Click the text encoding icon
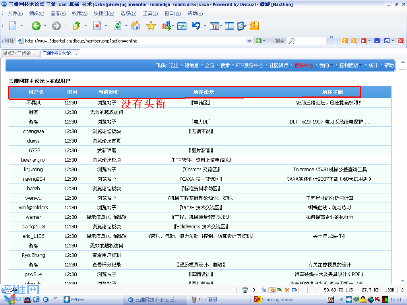Viewport: 407px width, 305px height. tap(167, 26)
